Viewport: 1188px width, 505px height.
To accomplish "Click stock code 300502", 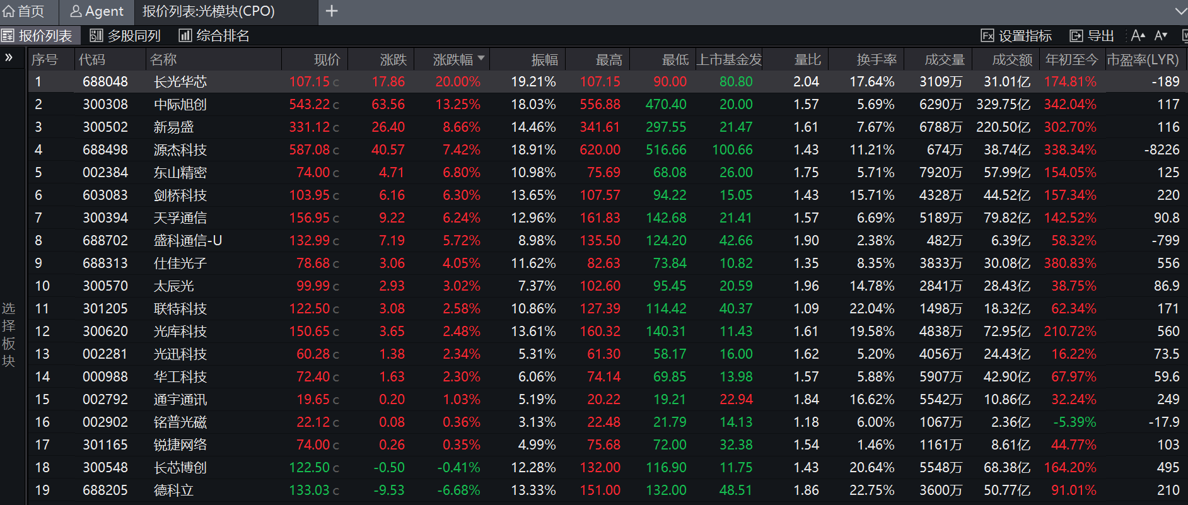I will 105,127.
